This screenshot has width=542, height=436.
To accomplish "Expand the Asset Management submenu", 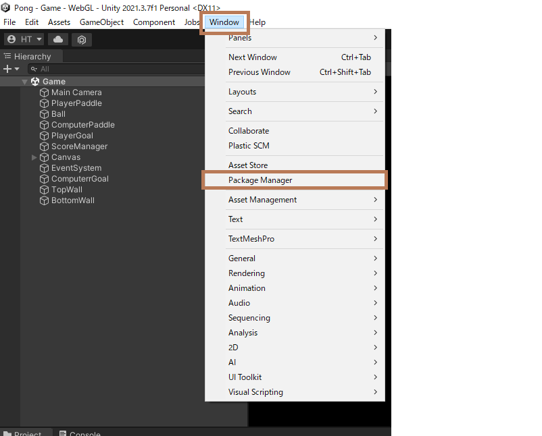I will pos(295,200).
